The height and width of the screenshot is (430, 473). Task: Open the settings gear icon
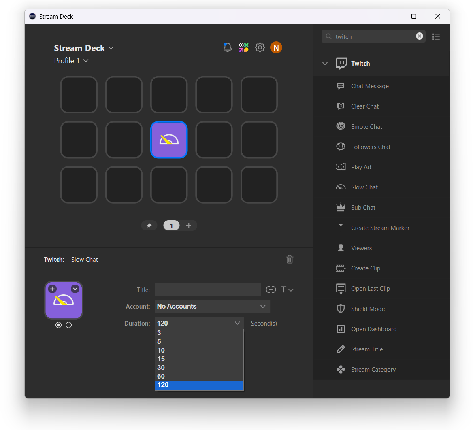tap(260, 47)
